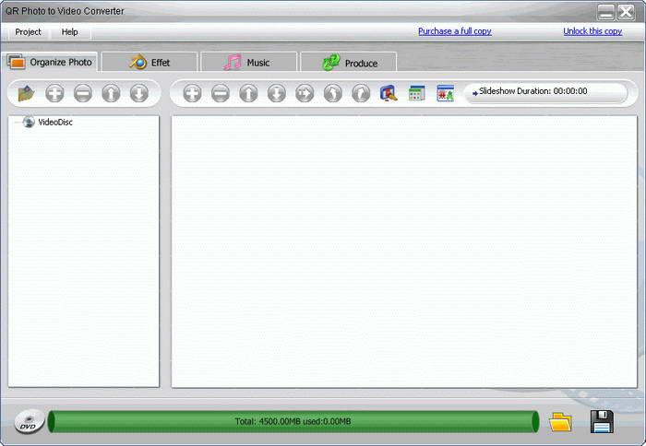
Task: Open the Music tab
Action: click(x=249, y=63)
